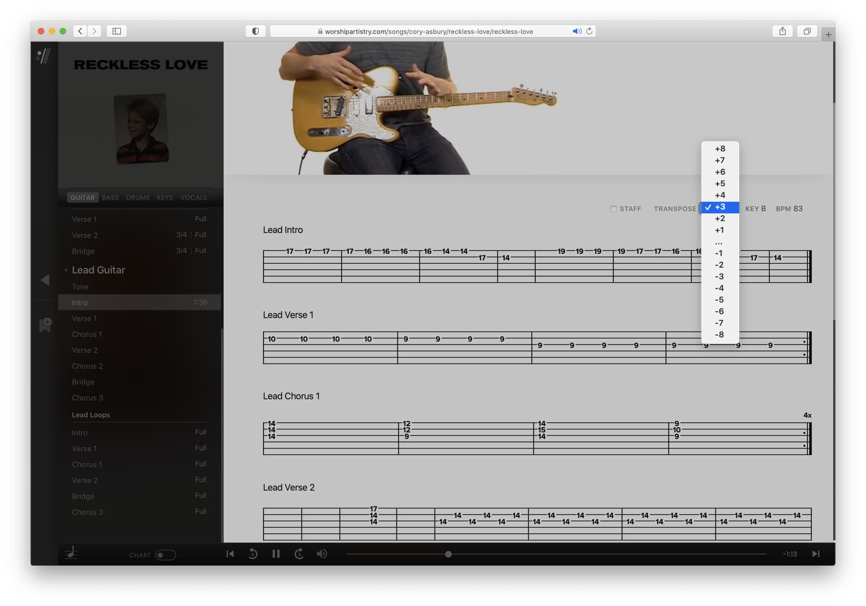Image resolution: width=866 pixels, height=606 pixels.
Task: Click the playback progress slider knob
Action: pyautogui.click(x=448, y=554)
